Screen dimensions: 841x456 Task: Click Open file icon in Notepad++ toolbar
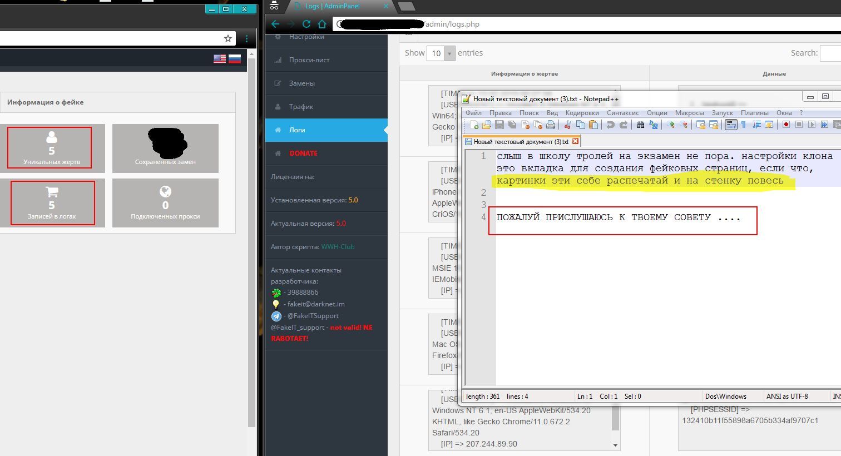(x=487, y=125)
